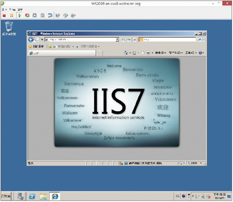Expand the address bar history dropdown
This screenshot has height=202, width=233.
(x=118, y=40)
